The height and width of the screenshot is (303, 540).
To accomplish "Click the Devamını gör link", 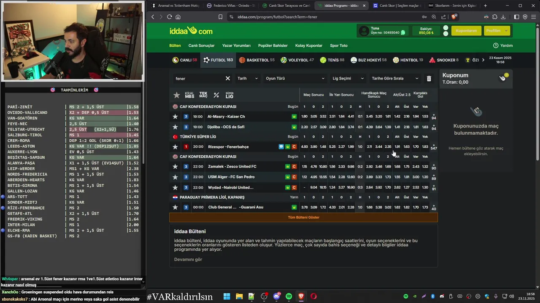I will tap(188, 259).
